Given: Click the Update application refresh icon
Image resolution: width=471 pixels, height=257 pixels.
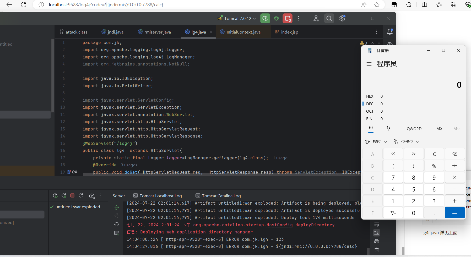Looking at the screenshot, I should click(x=117, y=225).
